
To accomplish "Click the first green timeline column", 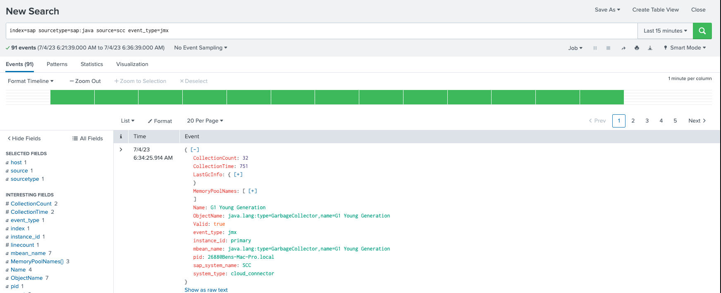I will pos(72,97).
